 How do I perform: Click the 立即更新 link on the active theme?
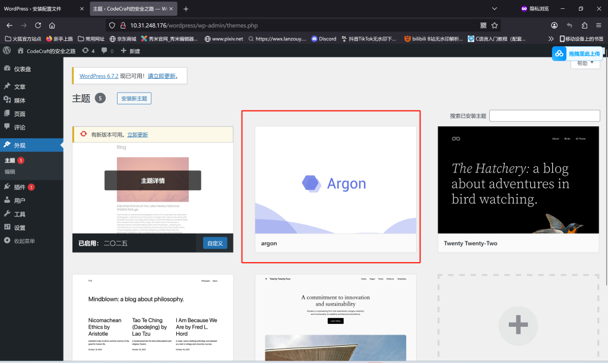coord(138,135)
